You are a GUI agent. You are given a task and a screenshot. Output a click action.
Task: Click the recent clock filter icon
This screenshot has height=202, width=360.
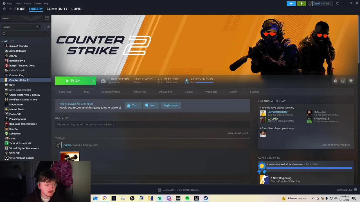44,27
